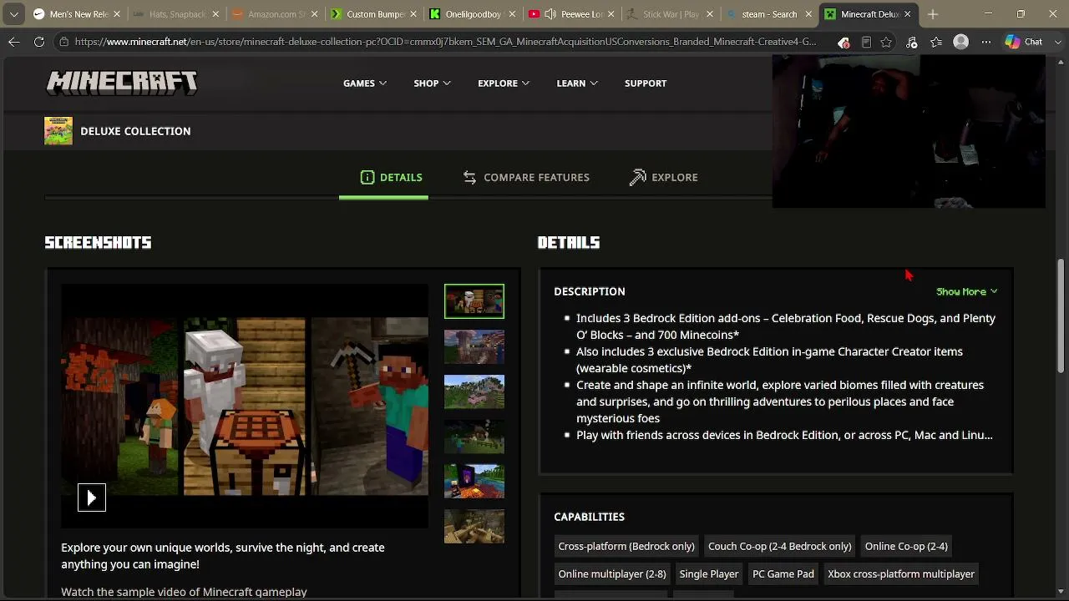Open the shopping price tag icon in address bar
This screenshot has width=1069, height=601.
pyautogui.click(x=844, y=42)
